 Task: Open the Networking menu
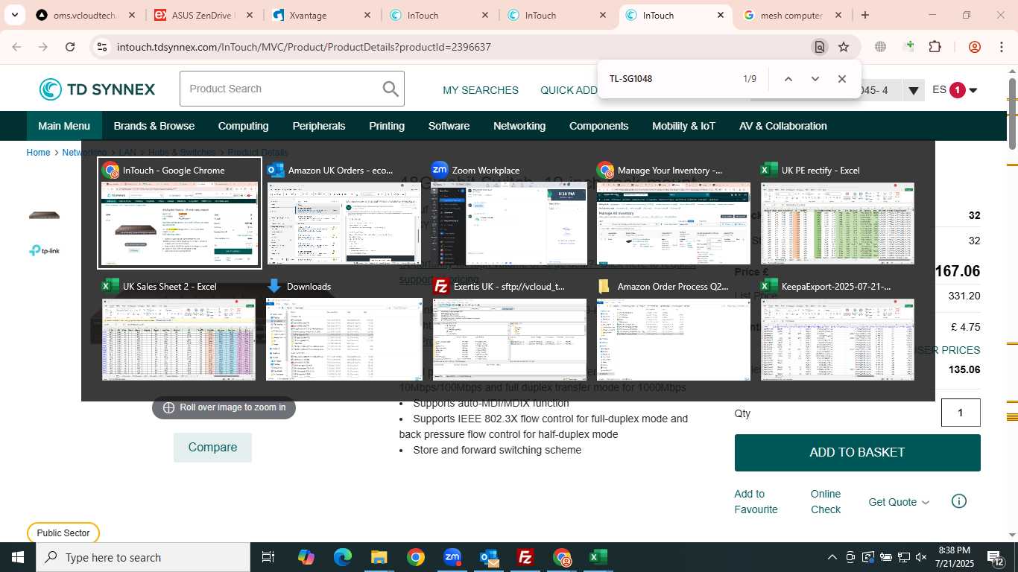pos(519,126)
